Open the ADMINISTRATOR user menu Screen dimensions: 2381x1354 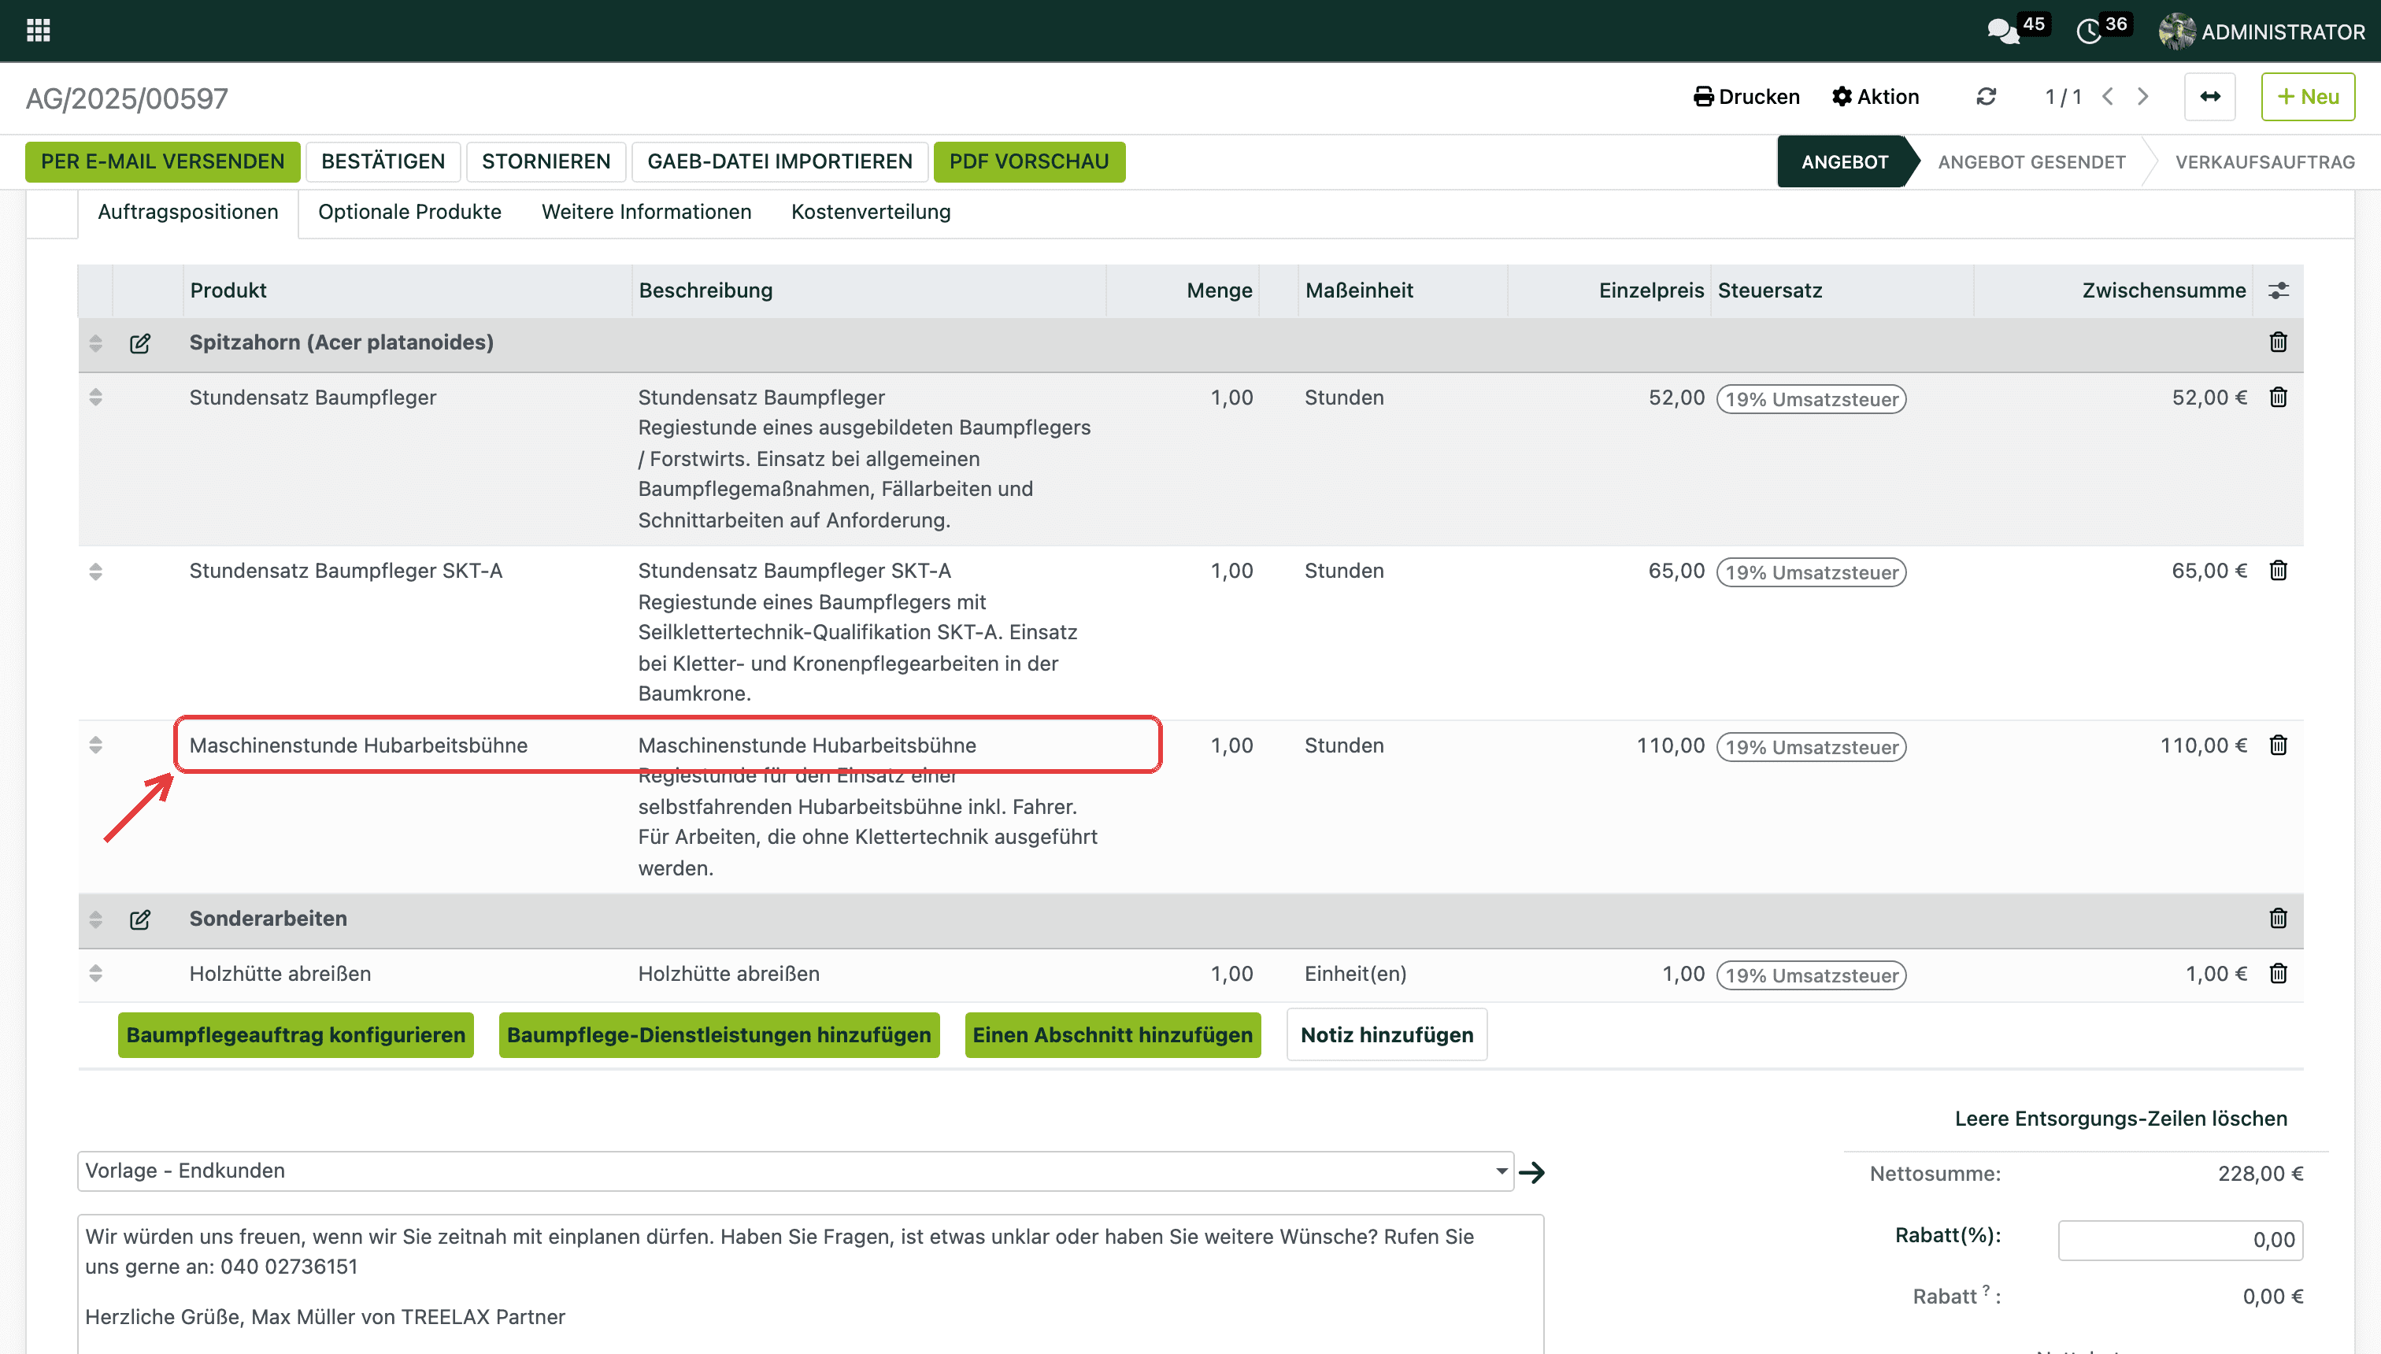pyautogui.click(x=2262, y=31)
